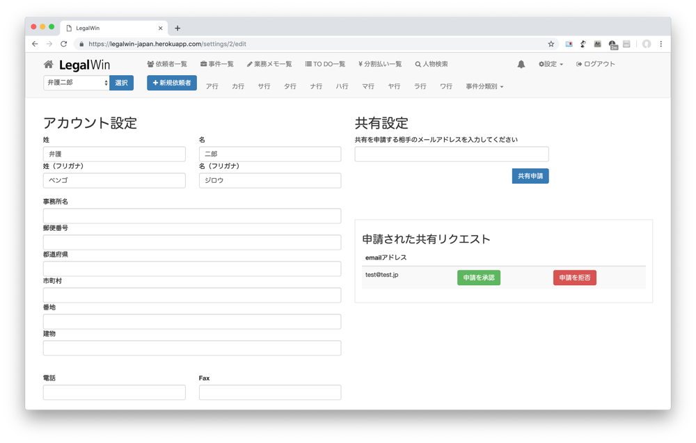
Task: Open the notifications bell icon
Action: click(521, 65)
